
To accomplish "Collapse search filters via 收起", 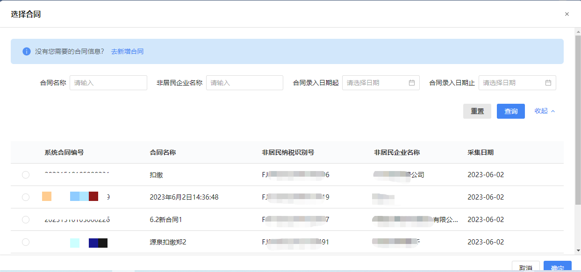I will [x=545, y=111].
